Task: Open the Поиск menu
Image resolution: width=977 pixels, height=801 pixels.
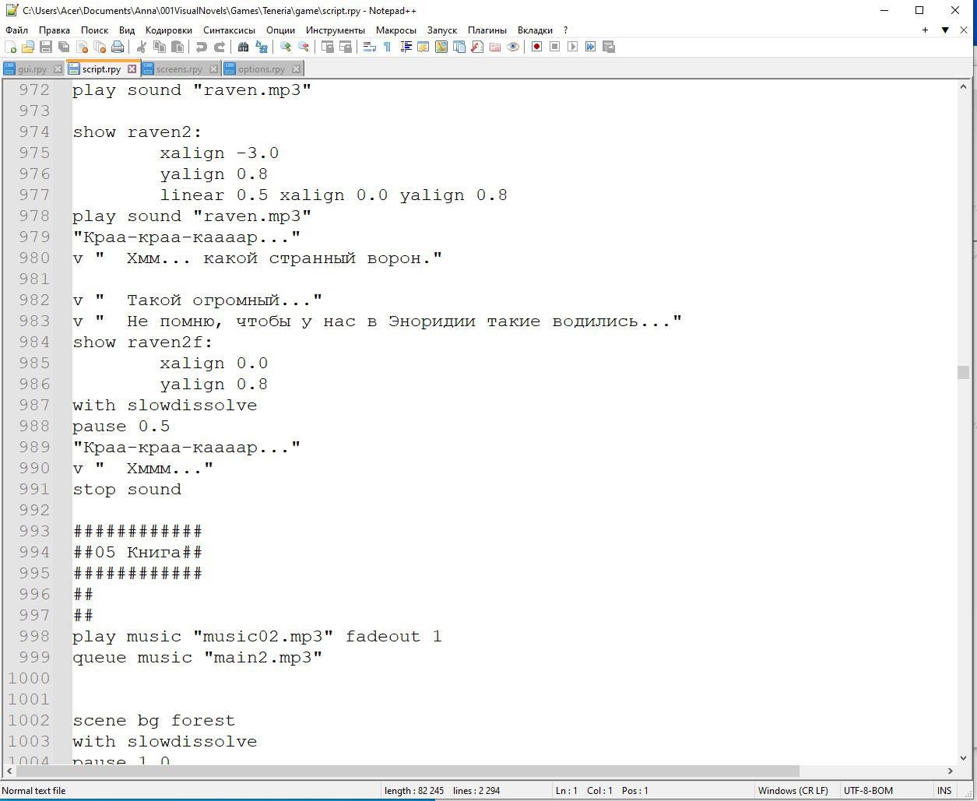Action: pyautogui.click(x=94, y=30)
